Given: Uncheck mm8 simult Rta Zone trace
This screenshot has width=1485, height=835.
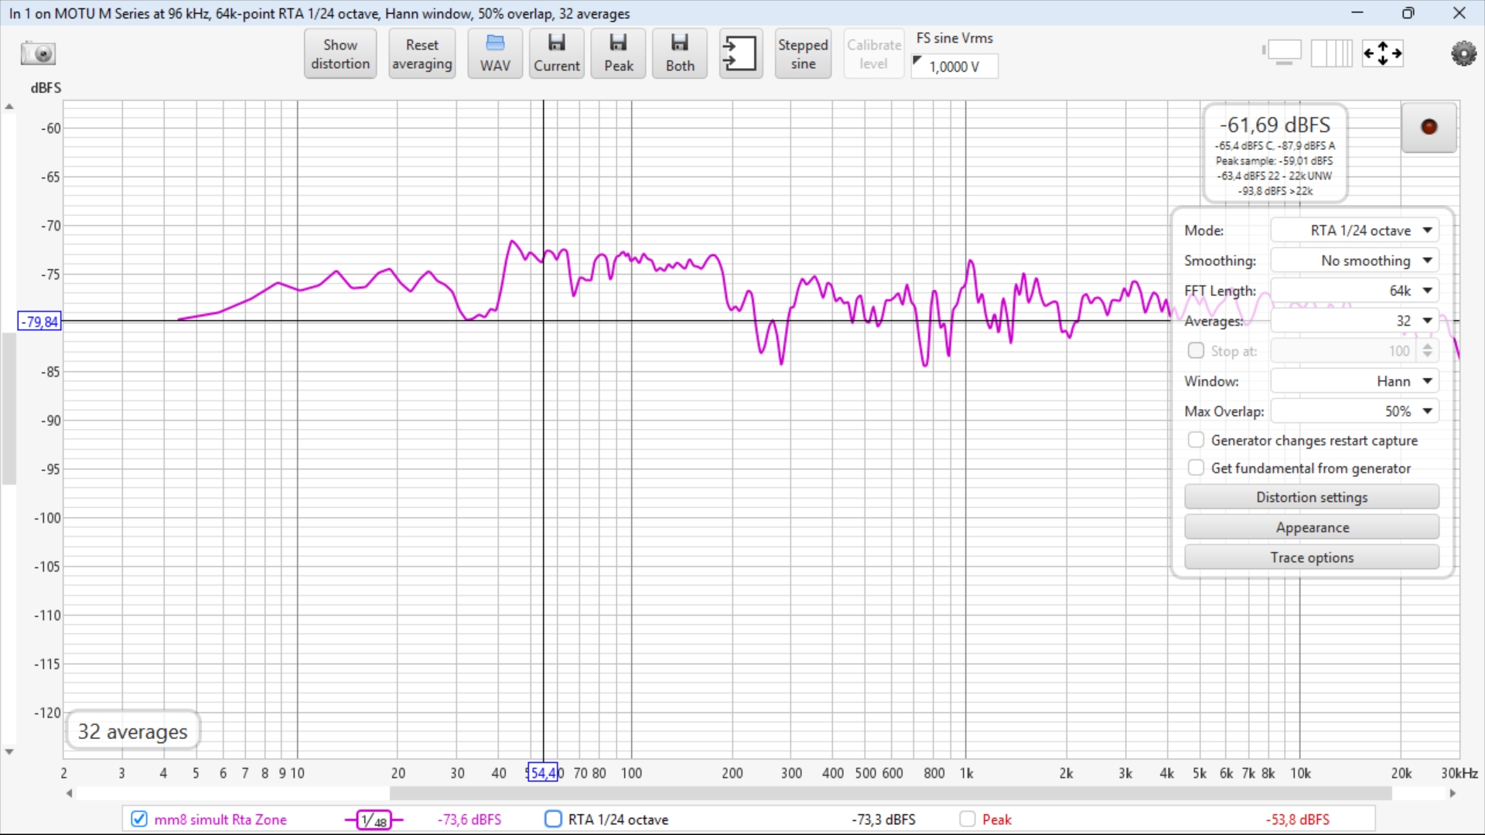Looking at the screenshot, I should pos(139,819).
